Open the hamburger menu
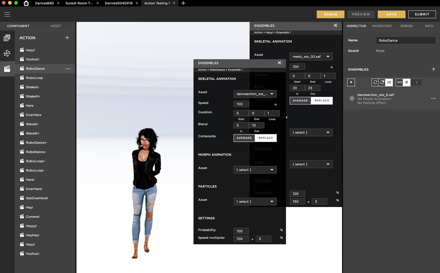The width and height of the screenshot is (440, 273). pyautogui.click(x=7, y=14)
